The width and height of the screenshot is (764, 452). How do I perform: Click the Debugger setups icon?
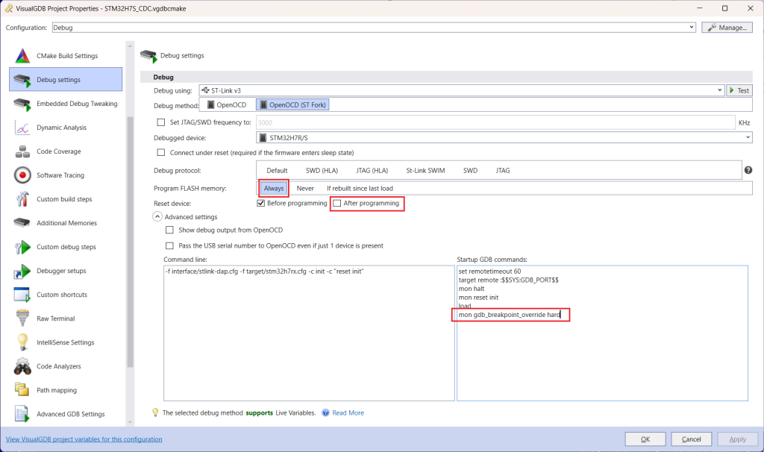(22, 271)
